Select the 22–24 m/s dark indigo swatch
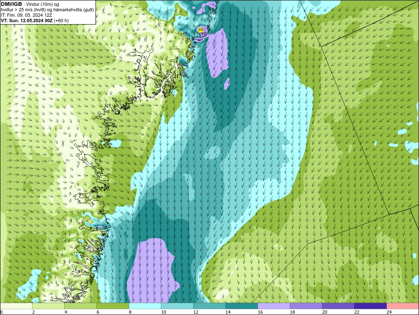 pyautogui.click(x=371, y=306)
